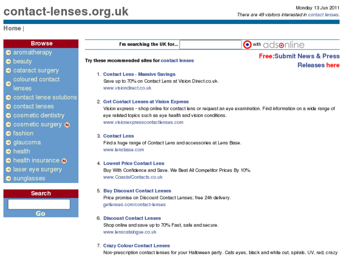The width and height of the screenshot is (343, 257).
Task: Click the arrow icon beside contact lenses
Action: click(8, 107)
